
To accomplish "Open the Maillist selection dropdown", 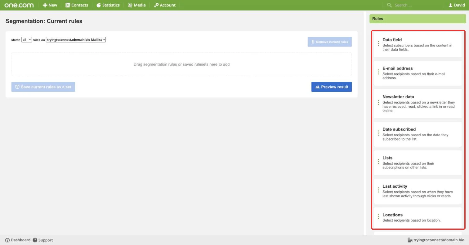I will coord(76,40).
